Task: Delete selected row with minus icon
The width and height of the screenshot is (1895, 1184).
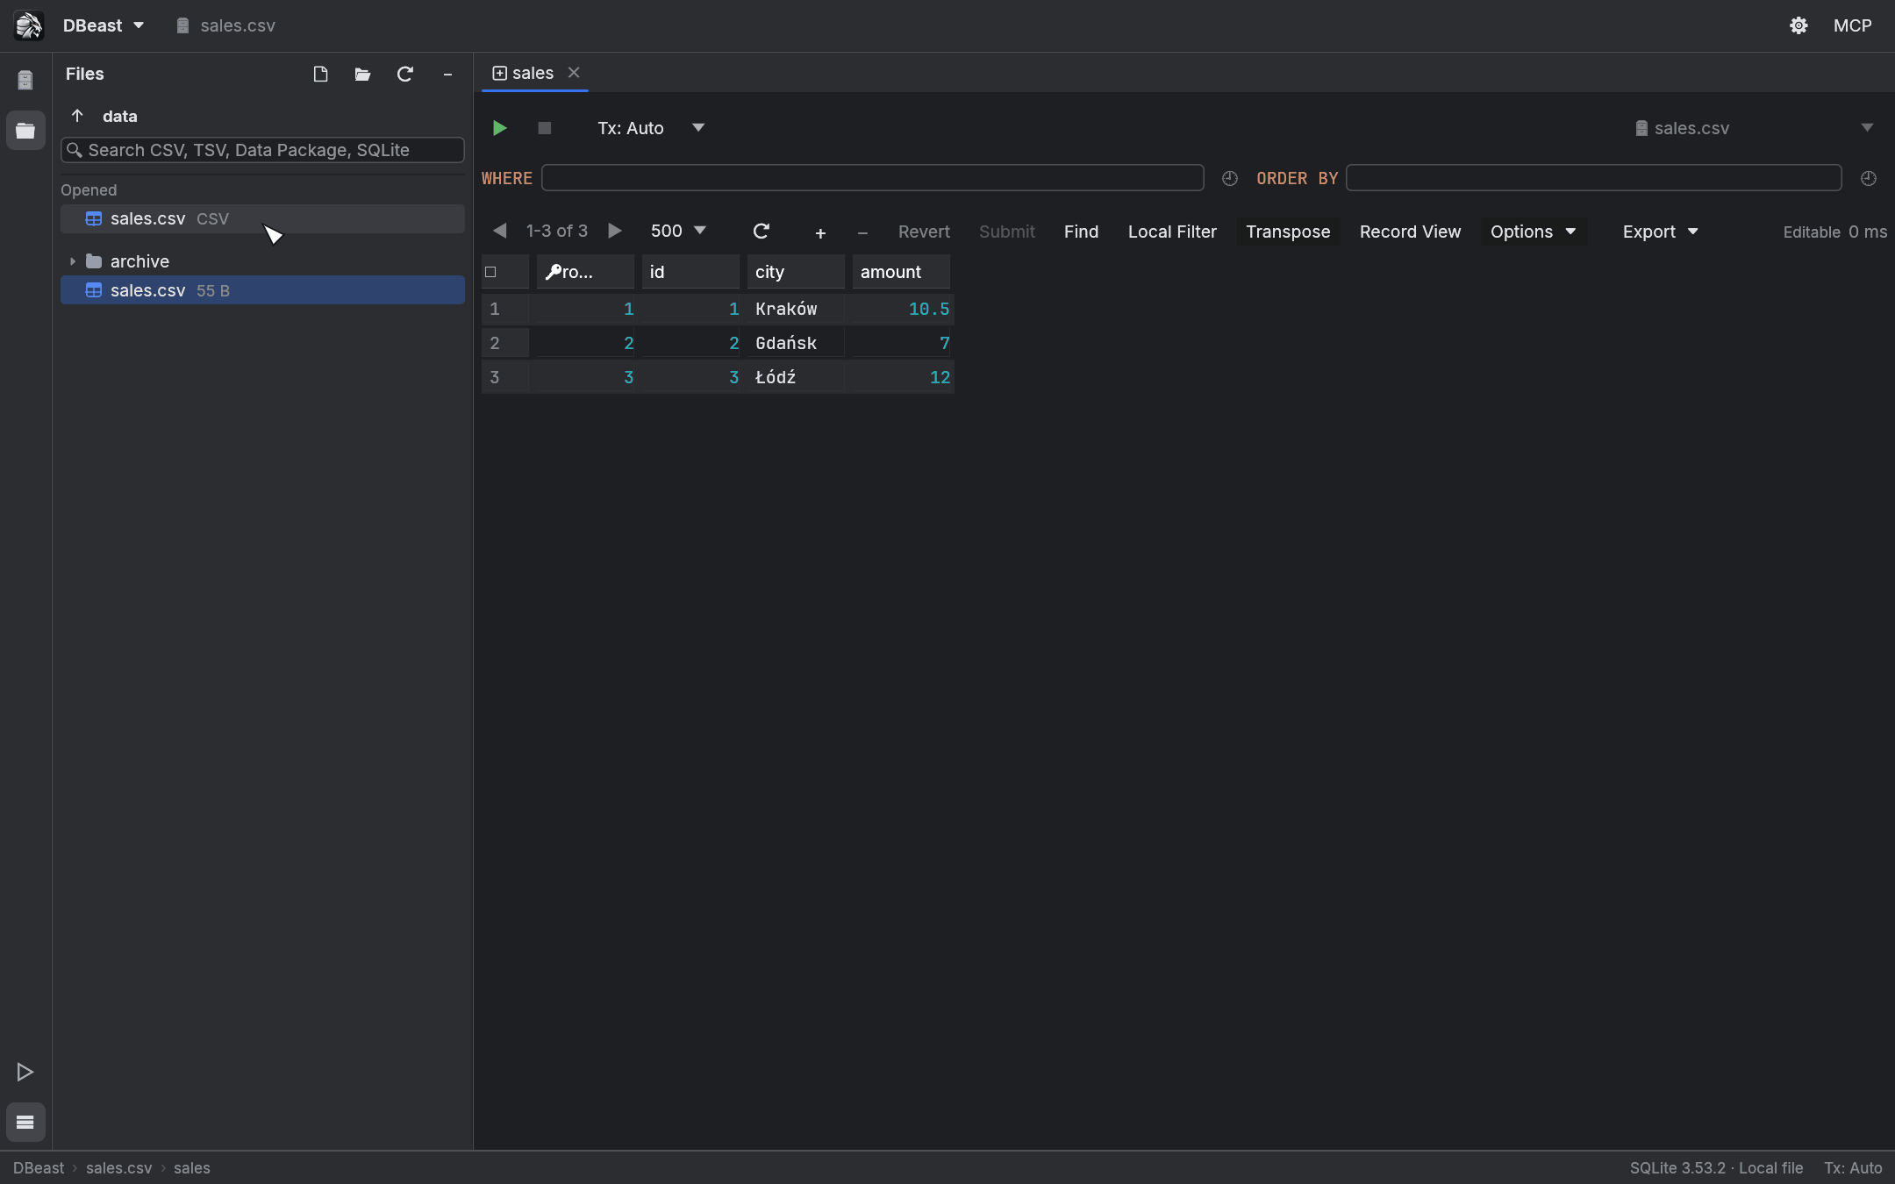Action: click(862, 232)
